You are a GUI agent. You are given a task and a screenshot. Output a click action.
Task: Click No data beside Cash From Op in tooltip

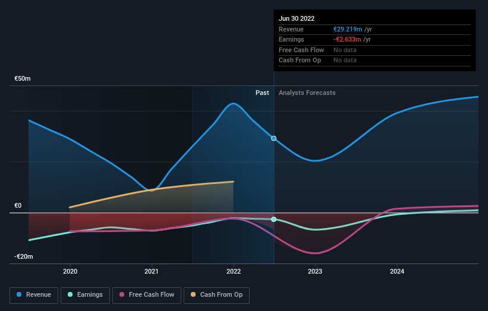tap(345, 61)
